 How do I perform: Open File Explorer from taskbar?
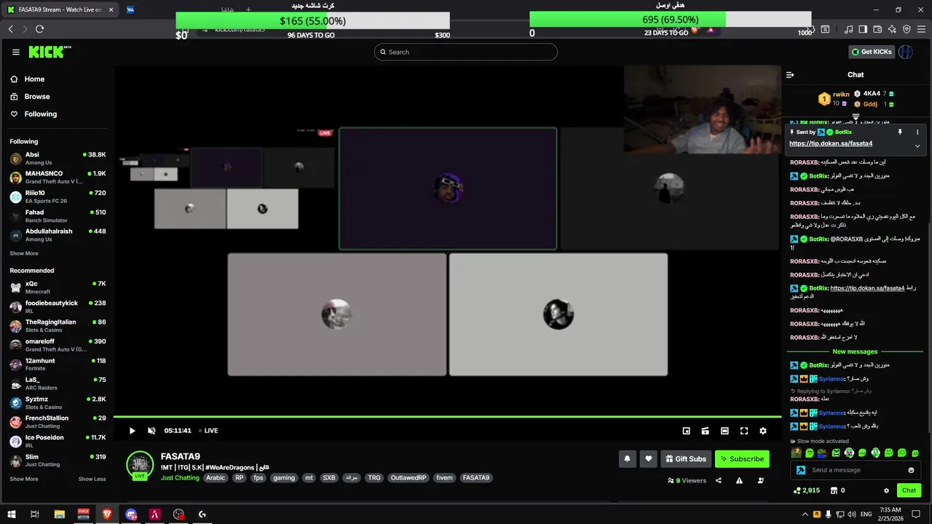point(60,514)
